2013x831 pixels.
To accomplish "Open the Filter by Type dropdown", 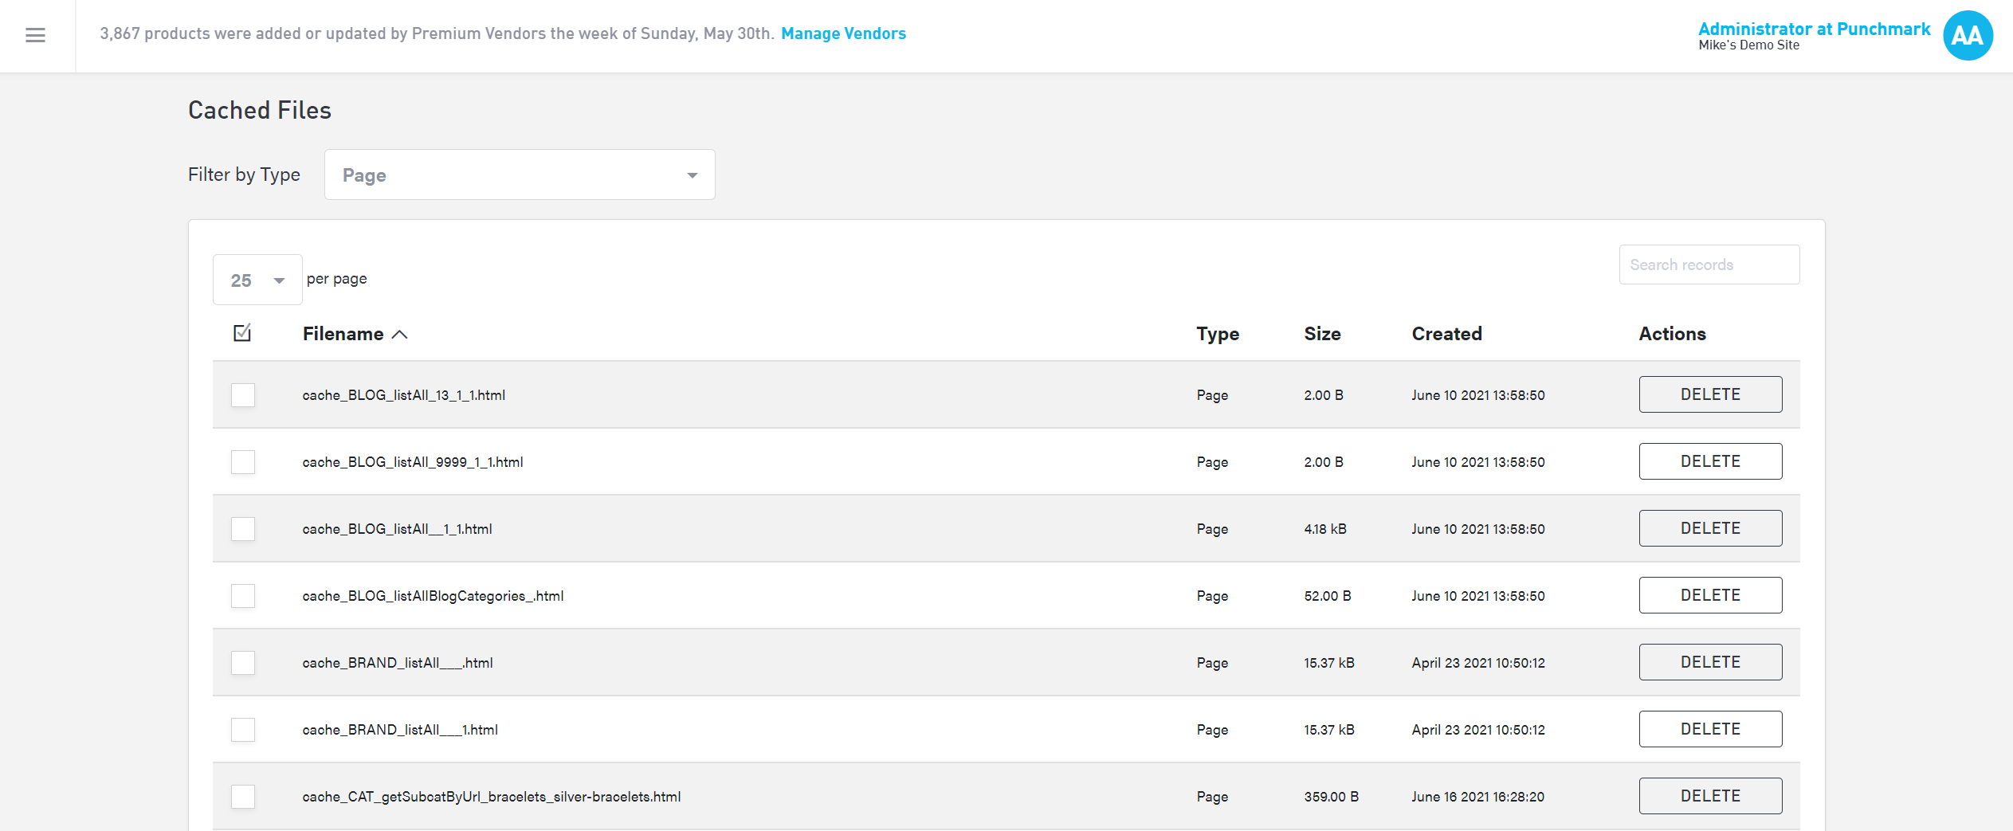I will coord(519,174).
